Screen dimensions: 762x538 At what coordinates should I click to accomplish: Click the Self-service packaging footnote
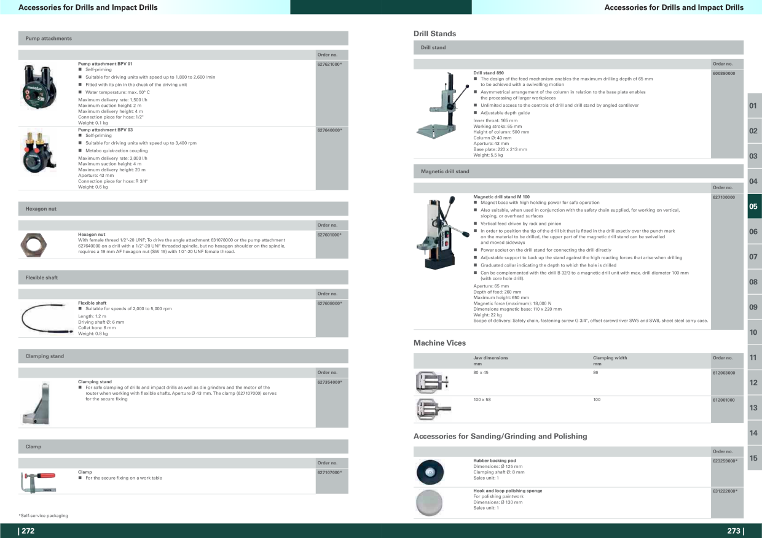pyautogui.click(x=43, y=516)
